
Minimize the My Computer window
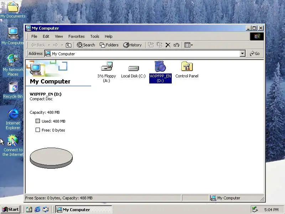pos(248,28)
